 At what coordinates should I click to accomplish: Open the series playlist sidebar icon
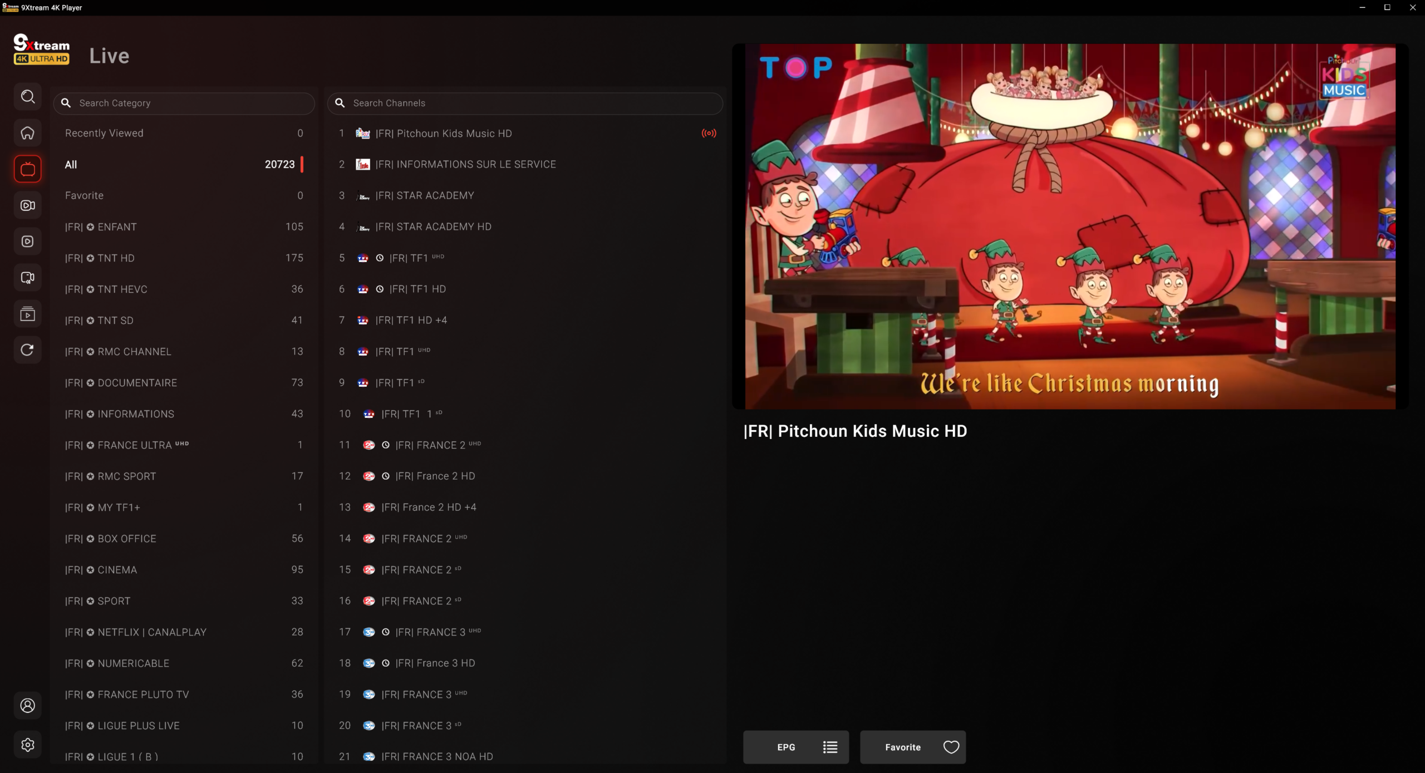[27, 314]
